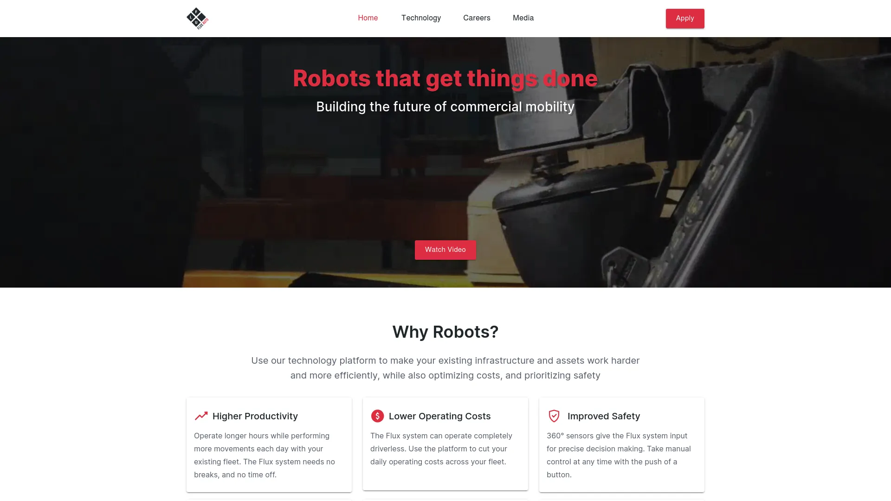Click the Watch Video button
This screenshot has height=501, width=891.
point(445,250)
